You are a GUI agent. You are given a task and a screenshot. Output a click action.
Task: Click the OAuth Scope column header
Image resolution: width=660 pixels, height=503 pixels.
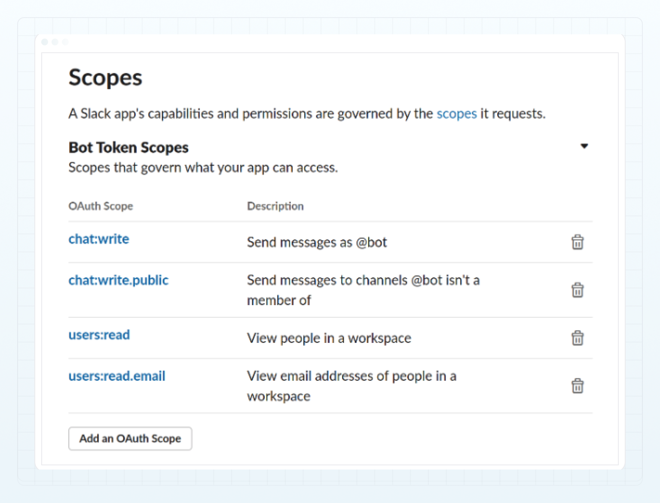pos(101,206)
